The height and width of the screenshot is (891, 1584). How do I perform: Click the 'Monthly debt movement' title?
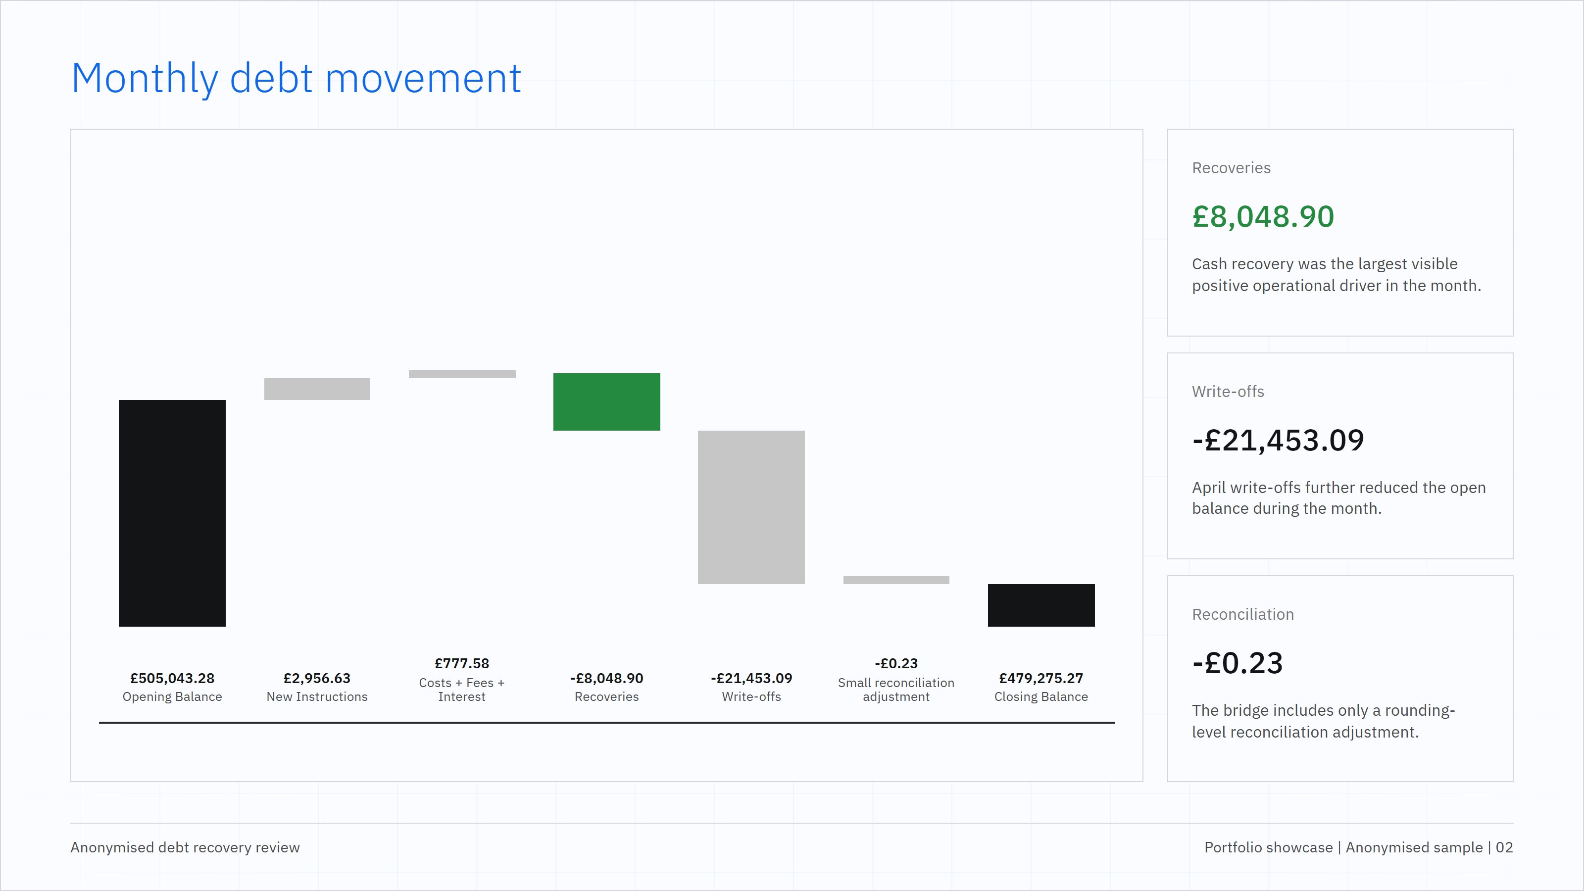click(x=297, y=79)
